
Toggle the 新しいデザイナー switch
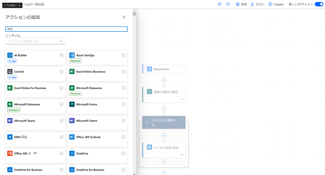point(319,4)
